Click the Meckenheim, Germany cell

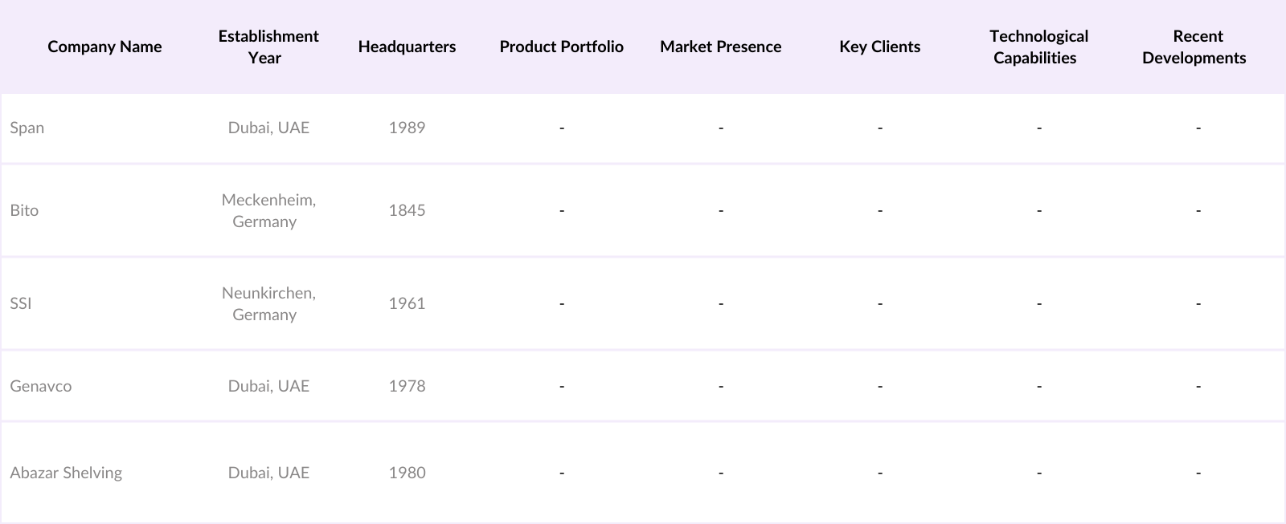[x=268, y=210]
